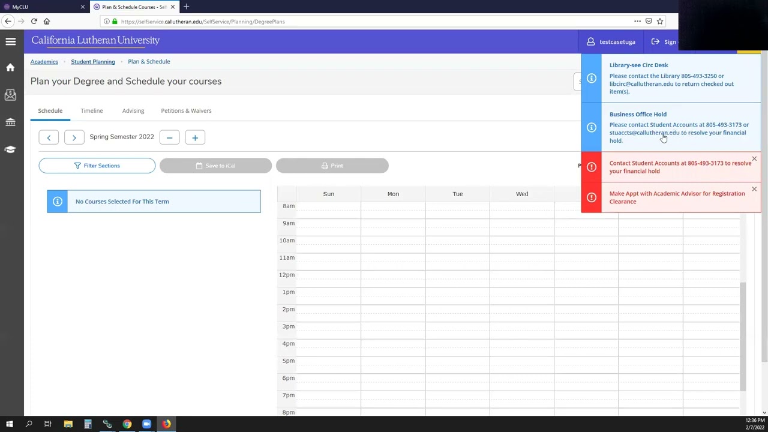Switch to the Advising tab

pos(133,110)
